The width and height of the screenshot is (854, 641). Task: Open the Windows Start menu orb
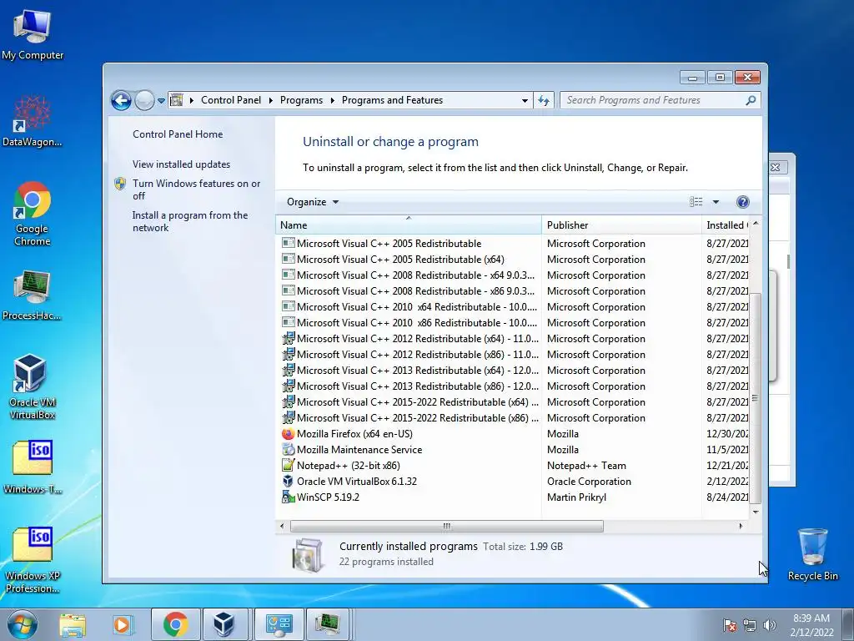[23, 624]
